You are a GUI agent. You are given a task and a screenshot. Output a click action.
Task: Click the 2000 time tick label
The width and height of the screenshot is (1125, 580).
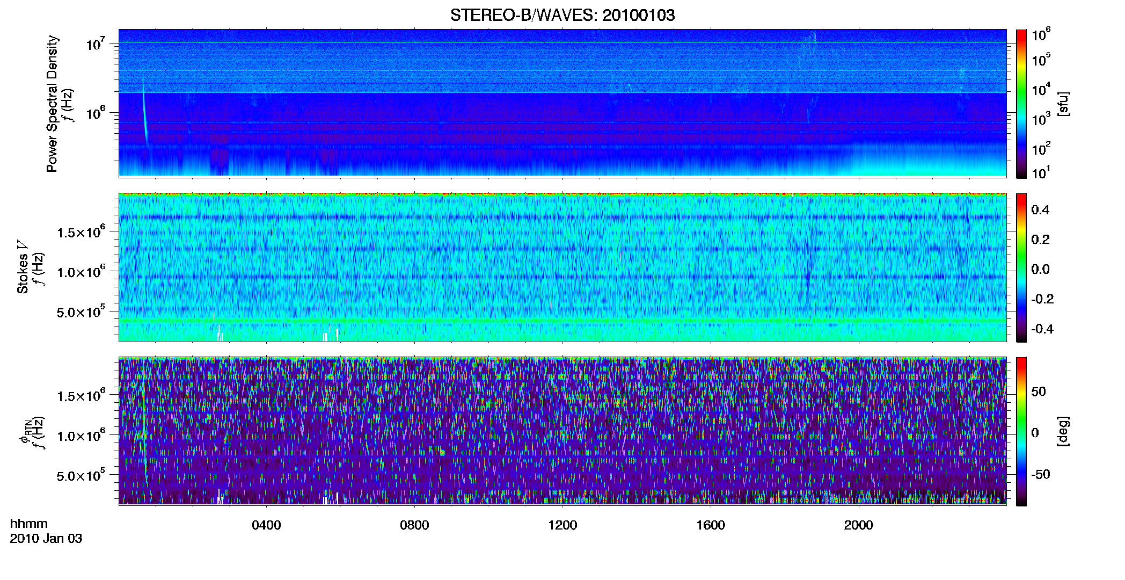[x=859, y=525]
